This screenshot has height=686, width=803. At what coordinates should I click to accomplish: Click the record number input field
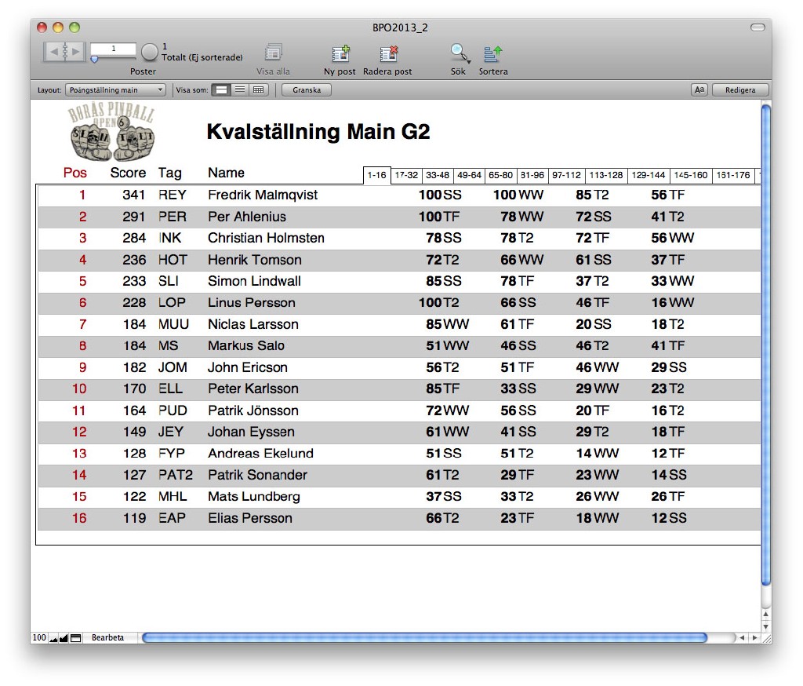click(x=113, y=49)
